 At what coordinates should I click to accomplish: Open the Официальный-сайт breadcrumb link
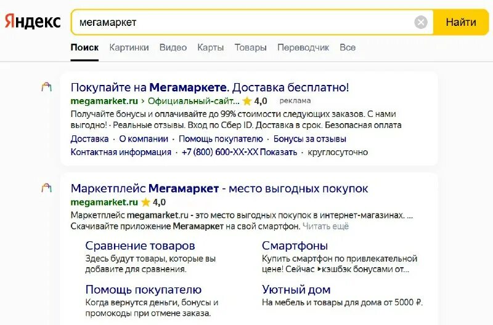coord(194,101)
